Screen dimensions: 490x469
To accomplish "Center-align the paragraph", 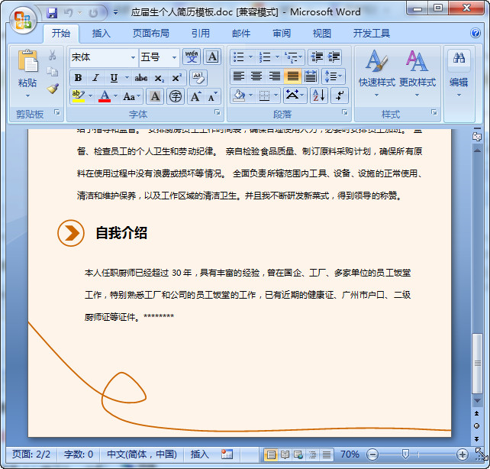I will pos(256,76).
